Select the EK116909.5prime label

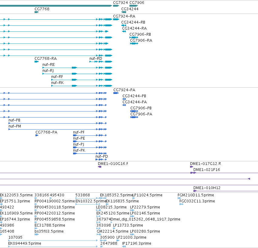[x=16, y=213]
